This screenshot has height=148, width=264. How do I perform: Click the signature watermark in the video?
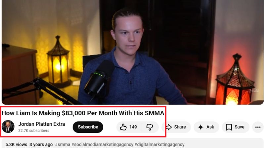[253, 91]
